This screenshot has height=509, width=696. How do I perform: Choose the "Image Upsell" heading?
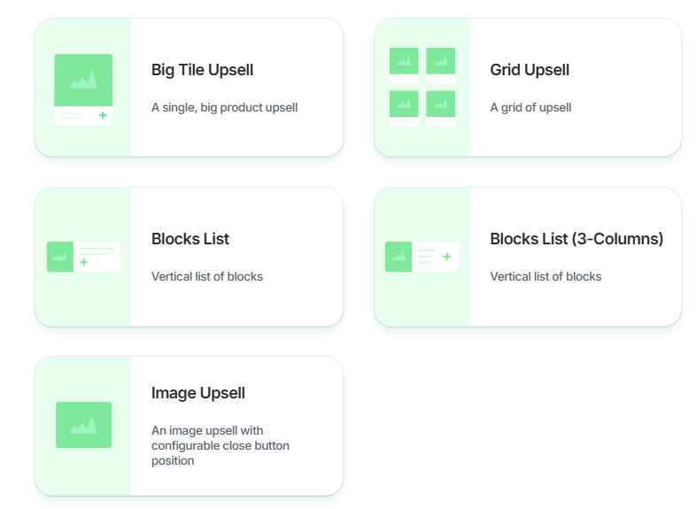(198, 393)
